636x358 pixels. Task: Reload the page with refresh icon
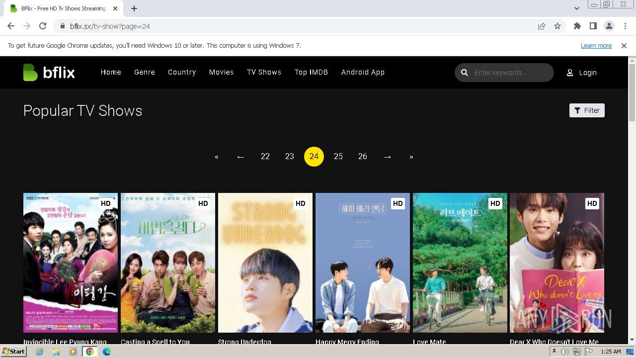click(x=43, y=26)
